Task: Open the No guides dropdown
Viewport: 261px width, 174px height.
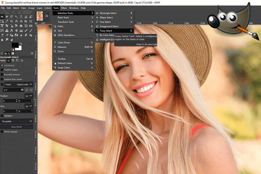Action: click(x=17, y=121)
